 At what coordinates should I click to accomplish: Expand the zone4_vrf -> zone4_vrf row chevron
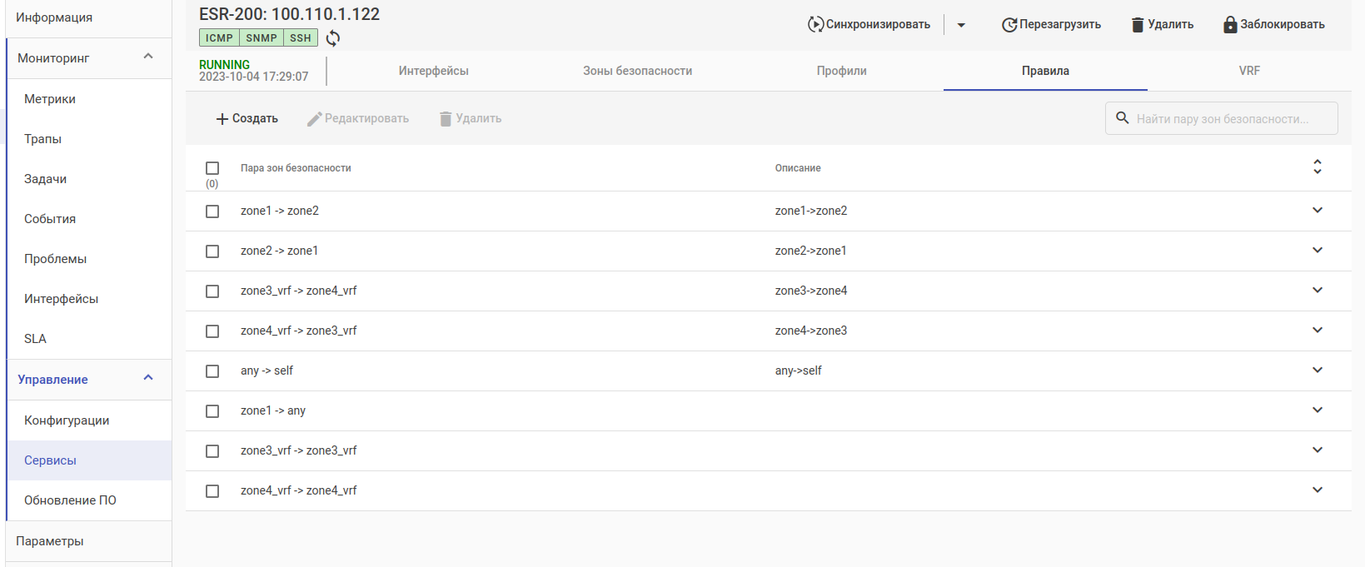pos(1318,490)
